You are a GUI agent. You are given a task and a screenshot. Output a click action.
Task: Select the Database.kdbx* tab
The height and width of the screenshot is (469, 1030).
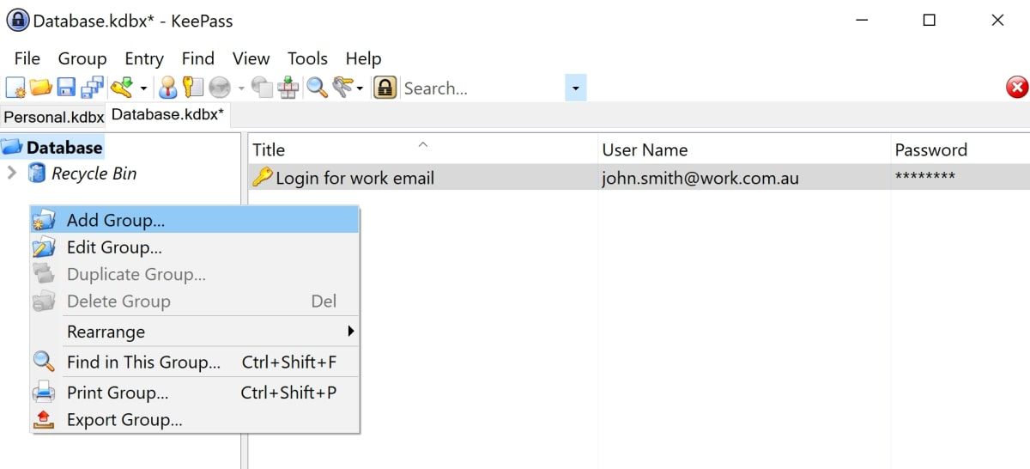(167, 115)
